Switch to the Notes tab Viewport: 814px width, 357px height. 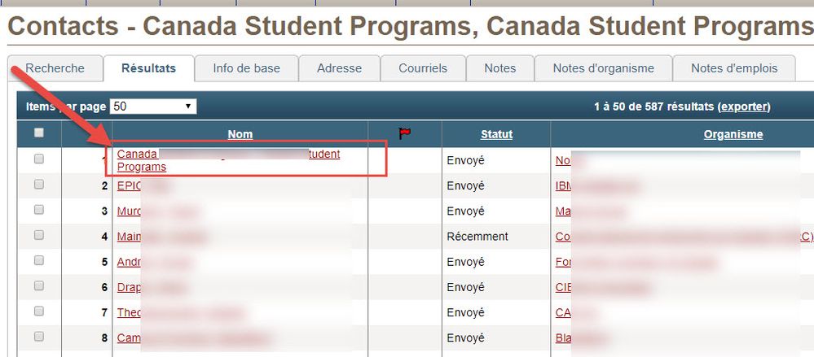500,68
